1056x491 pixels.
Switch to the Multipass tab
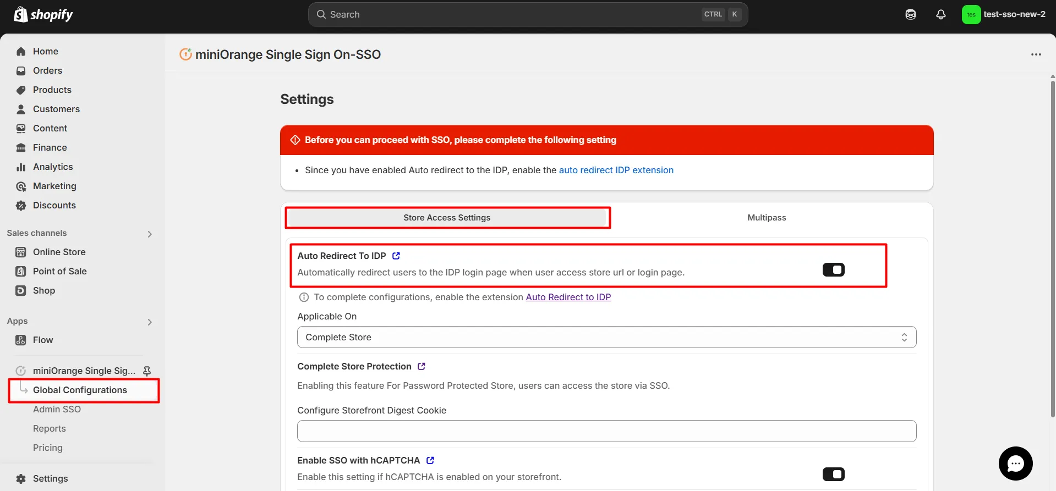(767, 218)
